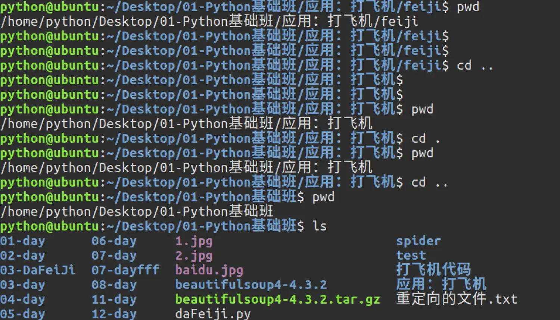
Task: Click the 05-day directory entry
Action: coord(22,314)
